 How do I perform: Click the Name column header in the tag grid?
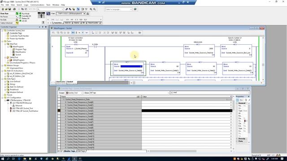click(x=101, y=97)
